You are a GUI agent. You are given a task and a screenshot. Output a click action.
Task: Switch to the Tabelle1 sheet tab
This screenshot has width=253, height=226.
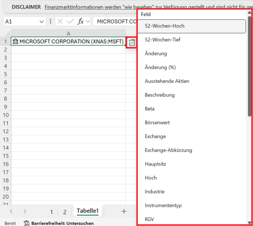[x=87, y=211]
